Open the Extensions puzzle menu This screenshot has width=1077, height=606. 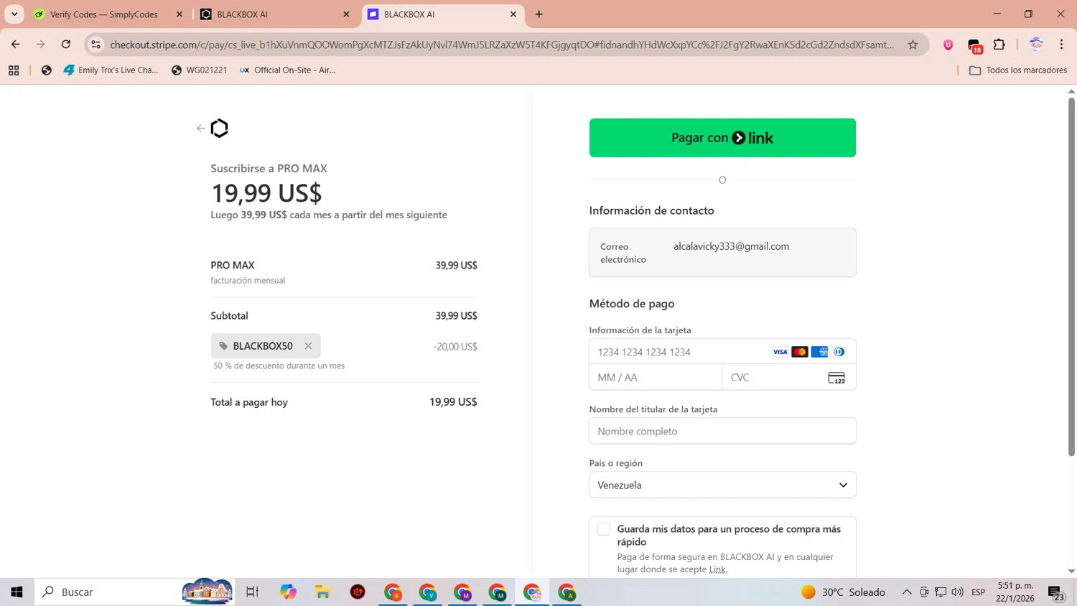999,45
